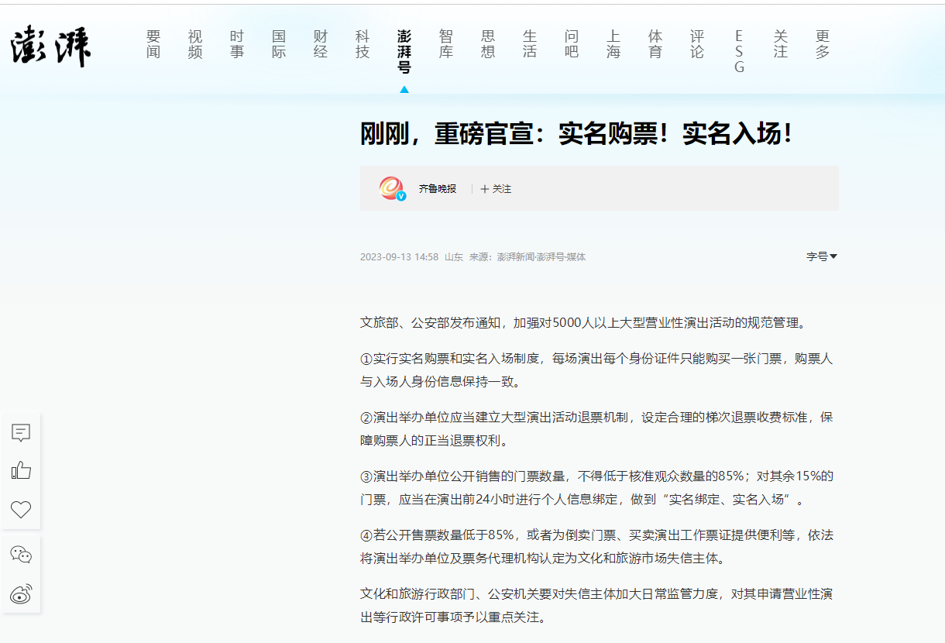945x643 pixels.
Task: Switch to the 视频 section
Action: coord(195,44)
